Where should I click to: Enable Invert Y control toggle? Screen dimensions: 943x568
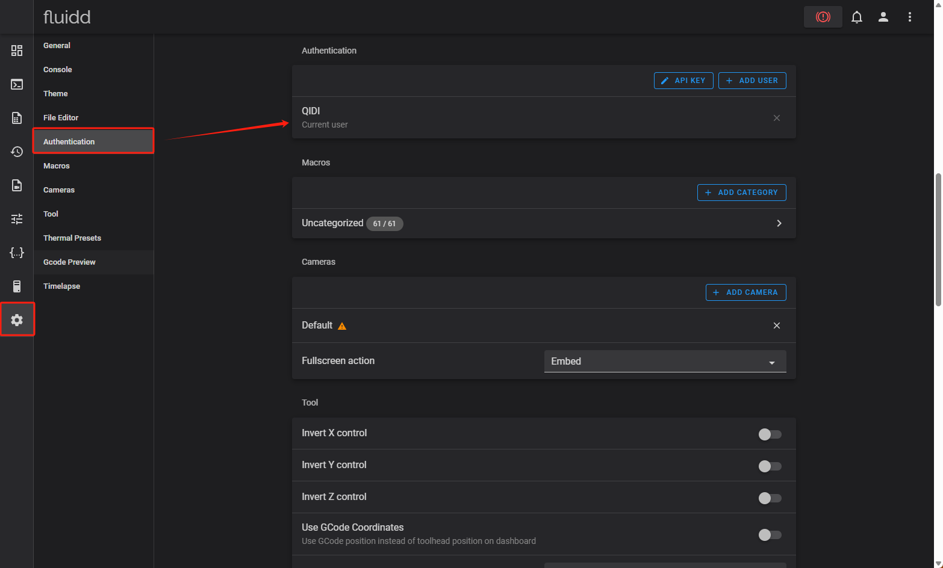click(770, 466)
